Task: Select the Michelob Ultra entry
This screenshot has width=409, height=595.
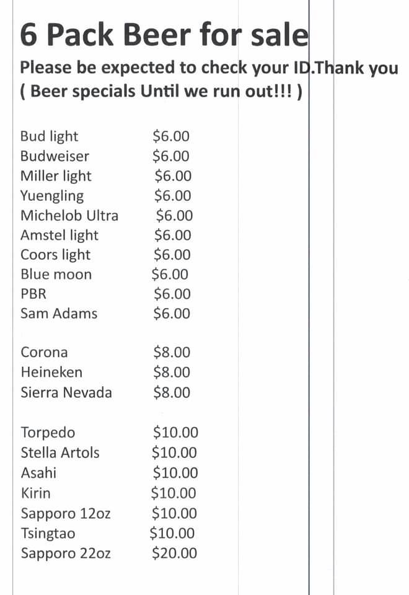Action: 69,216
